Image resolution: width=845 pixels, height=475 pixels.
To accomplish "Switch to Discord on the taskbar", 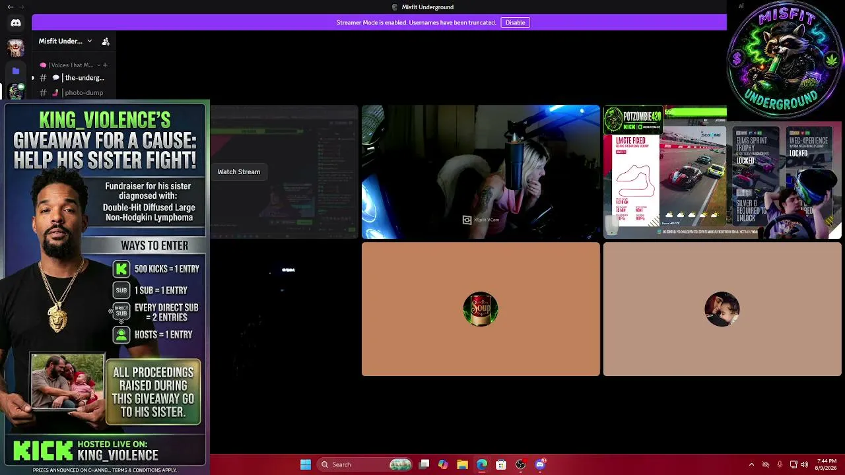I will pyautogui.click(x=540, y=464).
